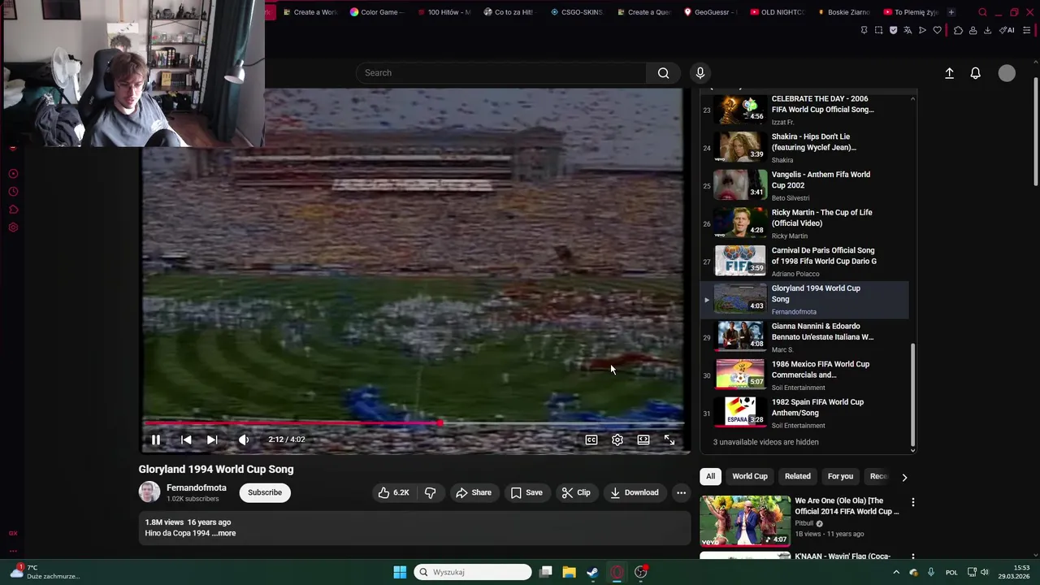This screenshot has height=585, width=1040.
Task: Select the World Cup filter chip
Action: click(x=750, y=476)
